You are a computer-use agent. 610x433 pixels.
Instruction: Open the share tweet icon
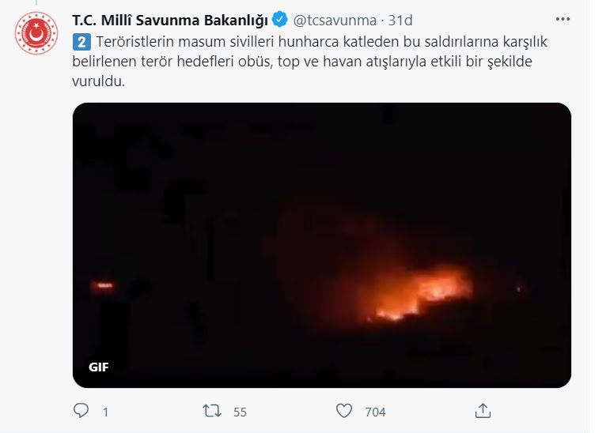click(x=483, y=410)
